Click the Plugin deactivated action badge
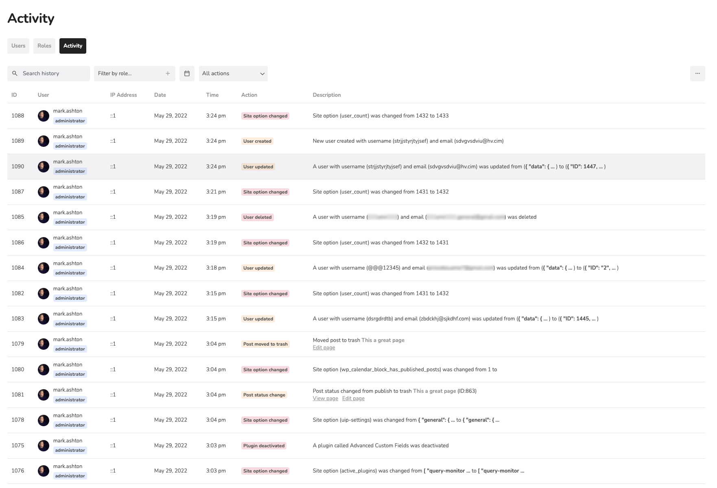 [x=264, y=446]
